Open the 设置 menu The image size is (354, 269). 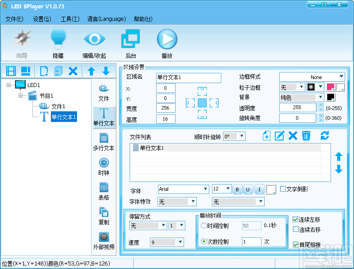tap(42, 19)
